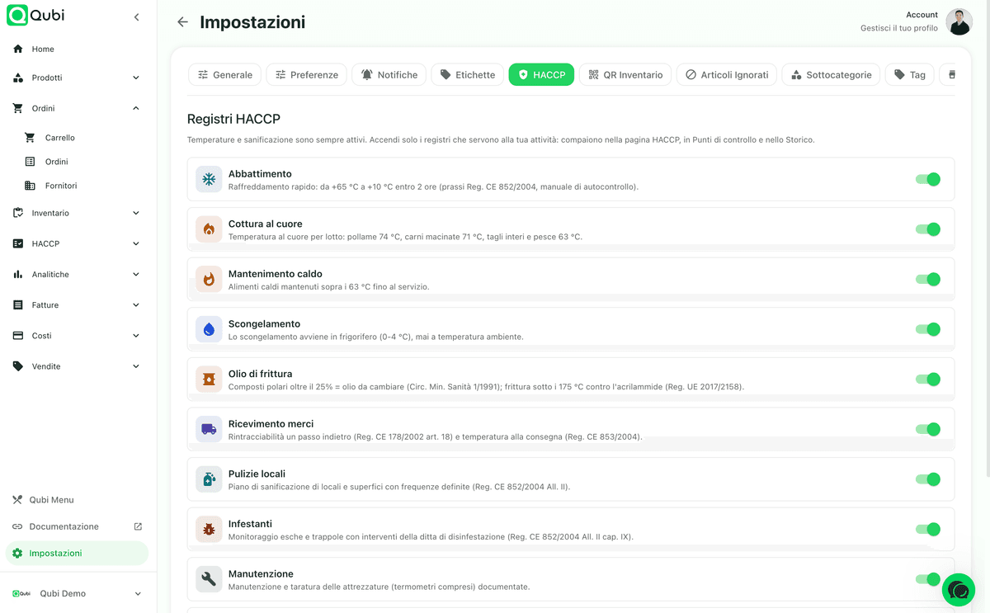Click the Mantenimento caldo fire icon
The height and width of the screenshot is (613, 990).
209,279
